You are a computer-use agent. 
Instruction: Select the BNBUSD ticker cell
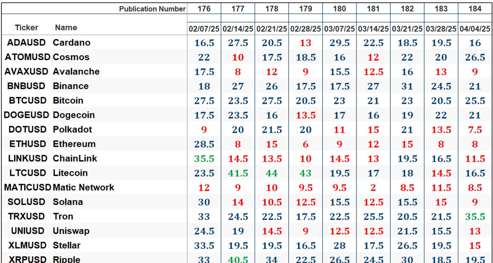26,86
